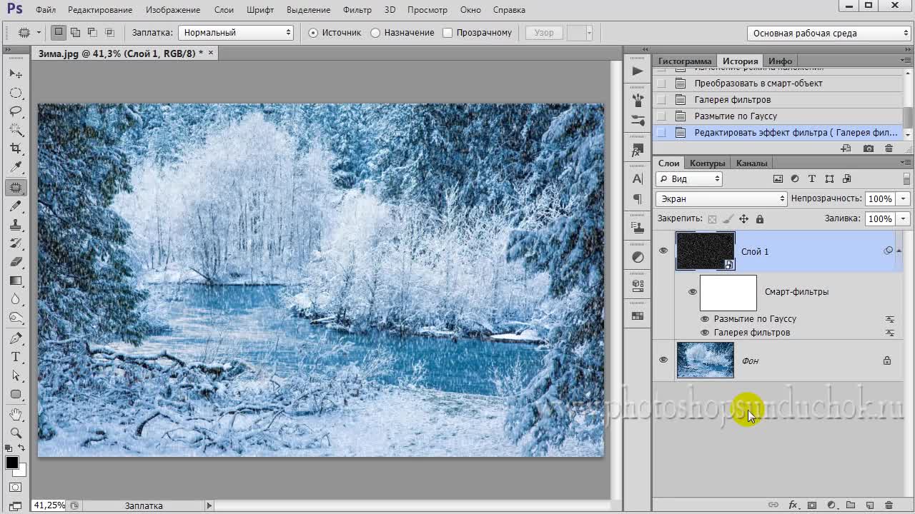Select the Lasso tool
The width and height of the screenshot is (915, 514).
[16, 112]
